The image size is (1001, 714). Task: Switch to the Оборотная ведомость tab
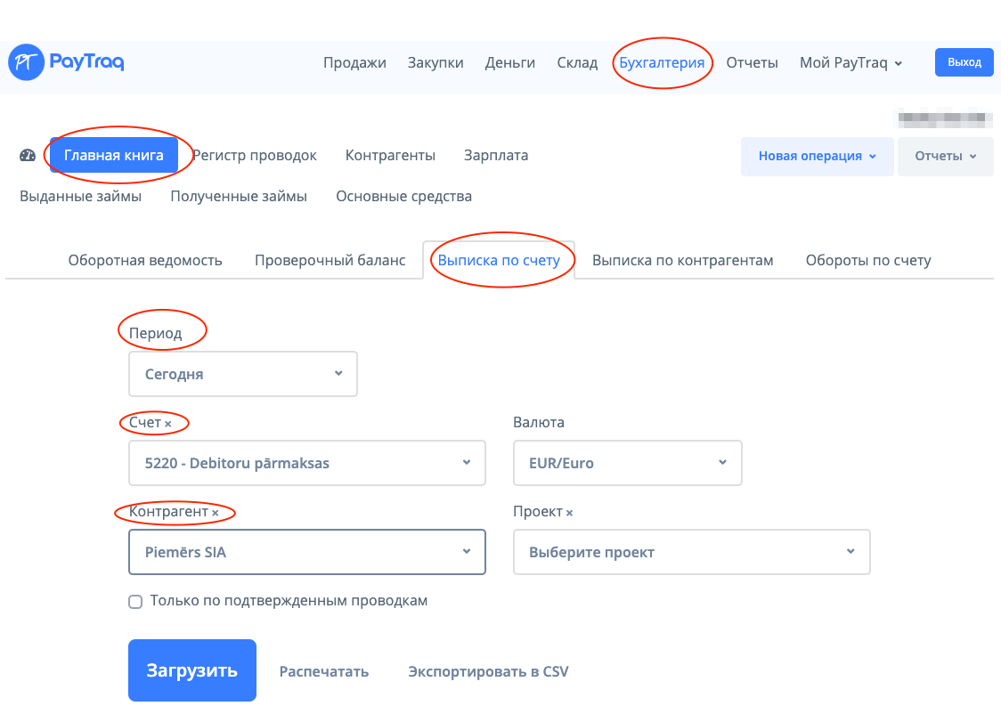pos(145,261)
